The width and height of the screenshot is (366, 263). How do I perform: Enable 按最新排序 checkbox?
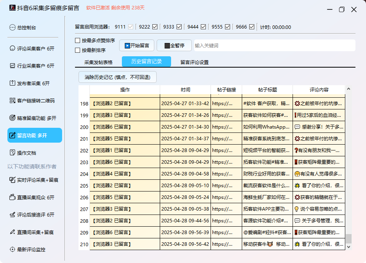coord(77,50)
